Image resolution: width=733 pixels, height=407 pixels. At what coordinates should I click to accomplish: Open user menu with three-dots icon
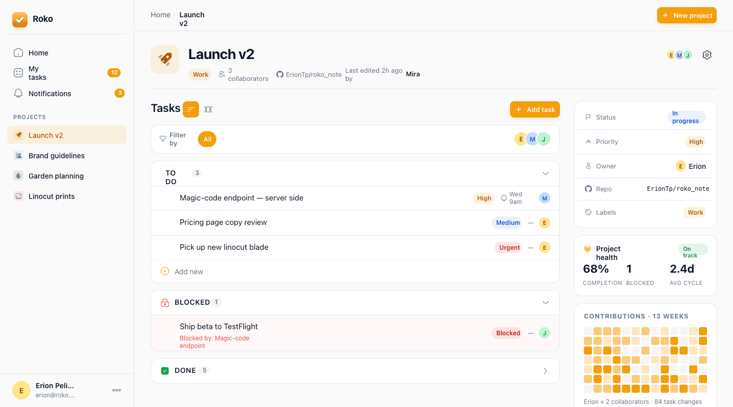coord(117,390)
